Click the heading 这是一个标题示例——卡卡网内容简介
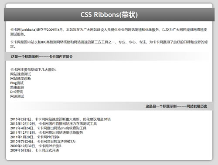This screenshot has height=165, width=218. [42, 56]
